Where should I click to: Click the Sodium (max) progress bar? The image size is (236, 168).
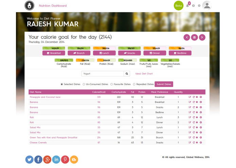click(128, 60)
